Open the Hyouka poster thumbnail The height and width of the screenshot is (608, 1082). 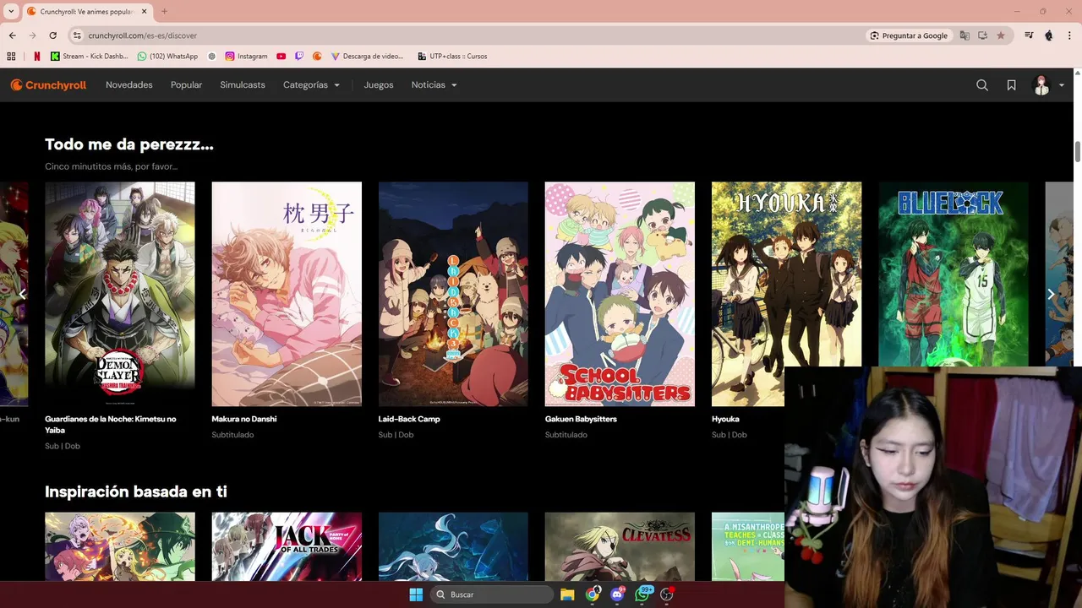786,294
